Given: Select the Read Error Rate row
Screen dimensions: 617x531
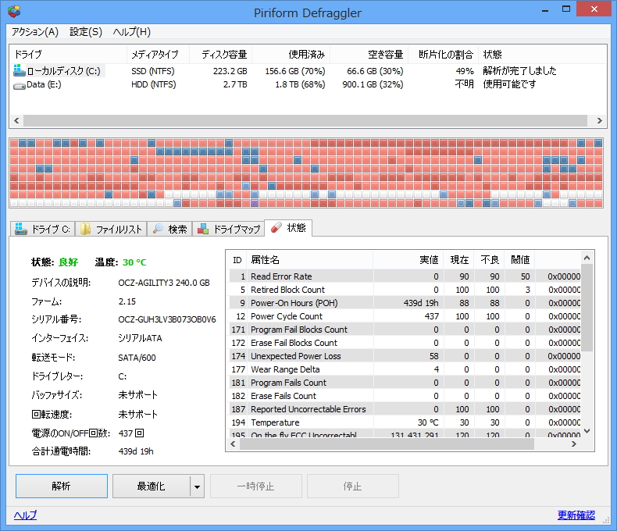Looking at the screenshot, I should pos(404,276).
